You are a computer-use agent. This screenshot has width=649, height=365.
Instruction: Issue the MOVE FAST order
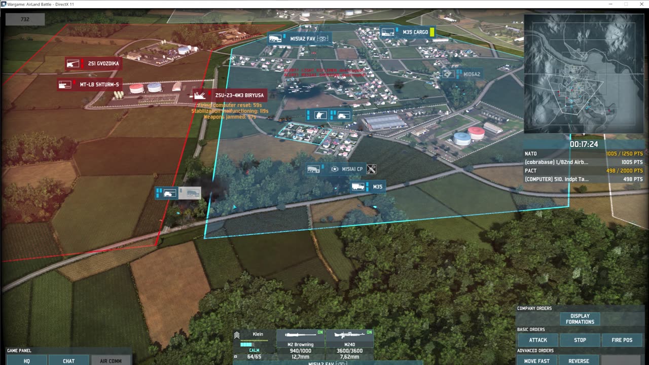click(536, 360)
